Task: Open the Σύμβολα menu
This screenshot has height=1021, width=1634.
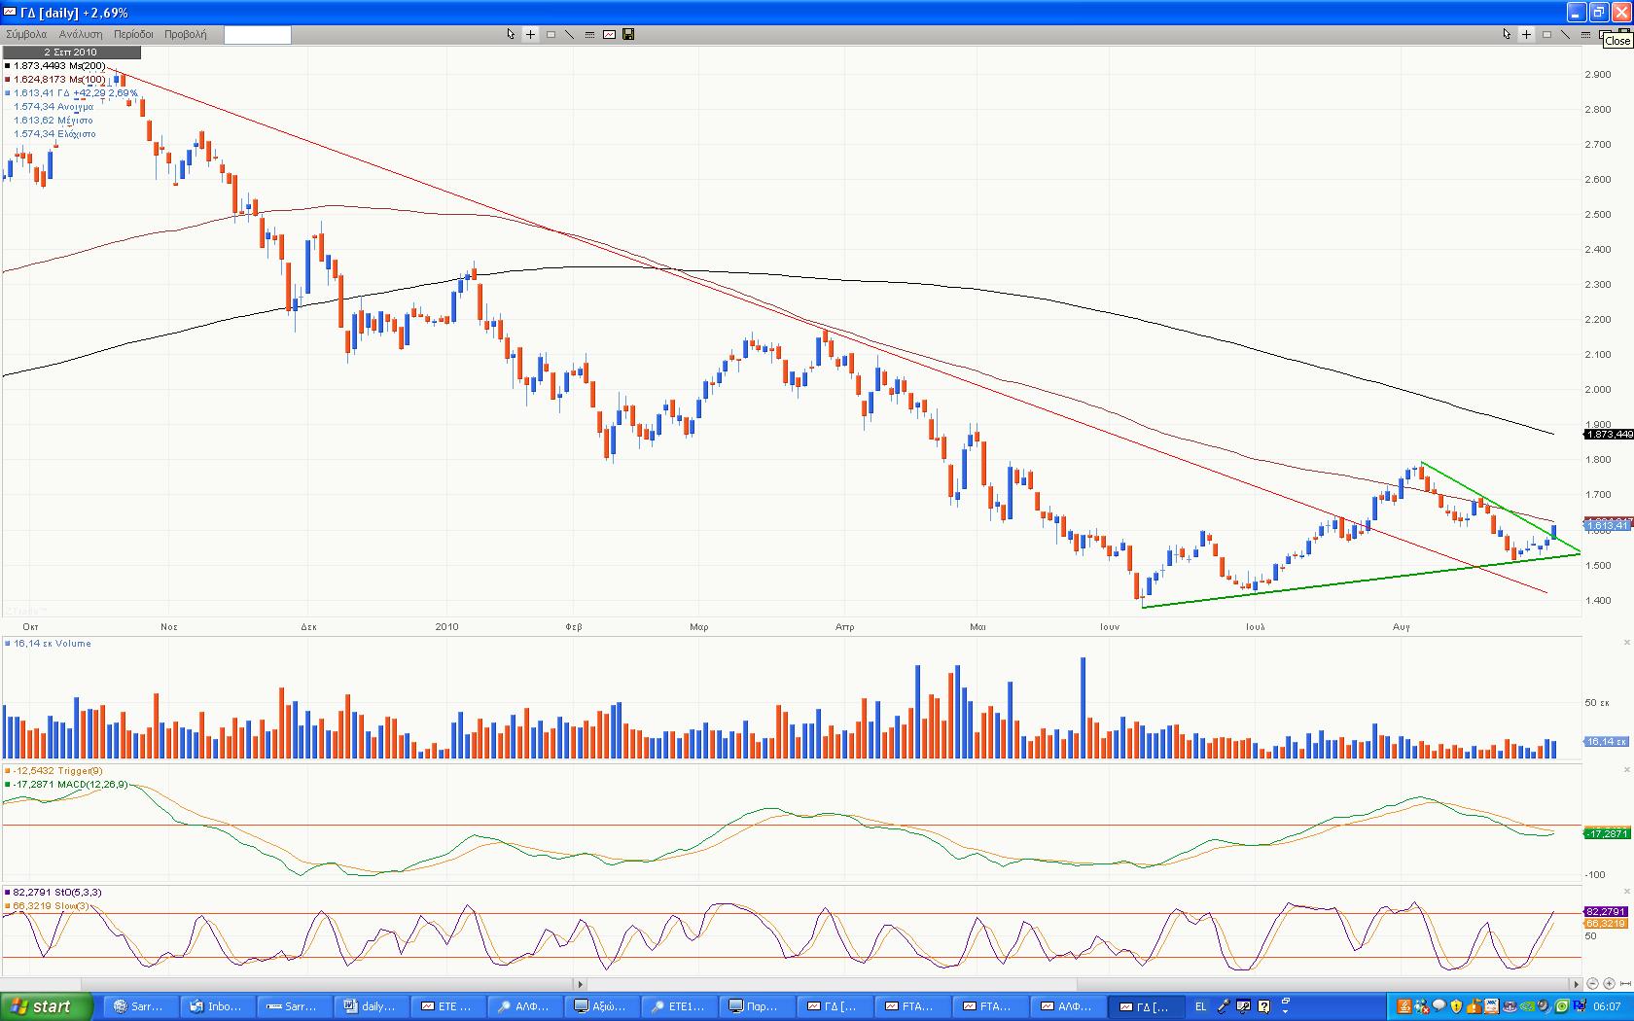Action: 27,34
